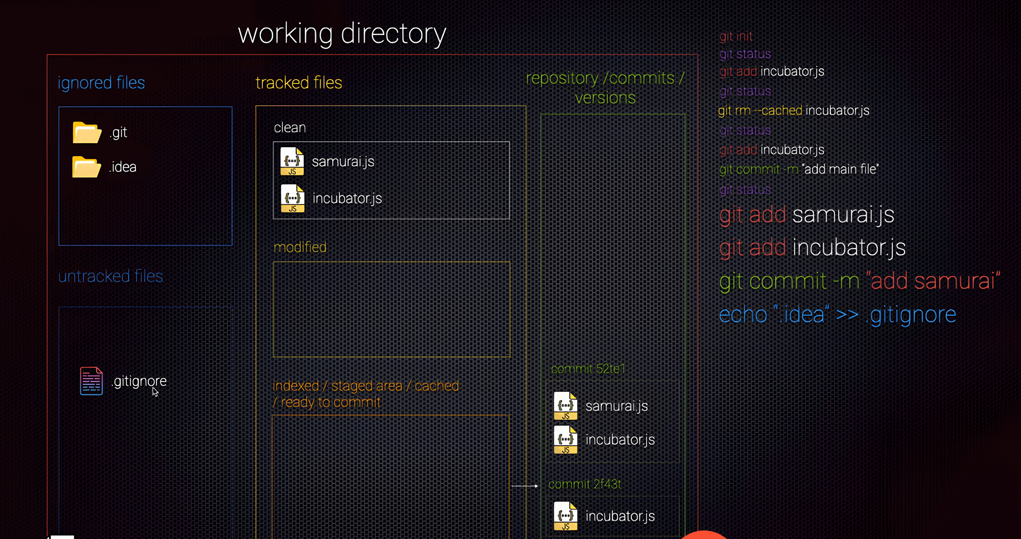The height and width of the screenshot is (539, 1021).
Task: Click incubator.js icon under commit 2f43t
Action: point(565,516)
